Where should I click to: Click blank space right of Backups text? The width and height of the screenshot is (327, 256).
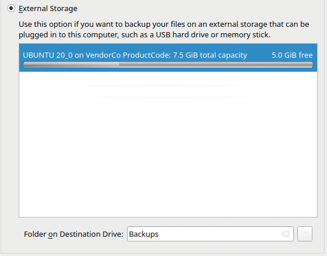219,234
